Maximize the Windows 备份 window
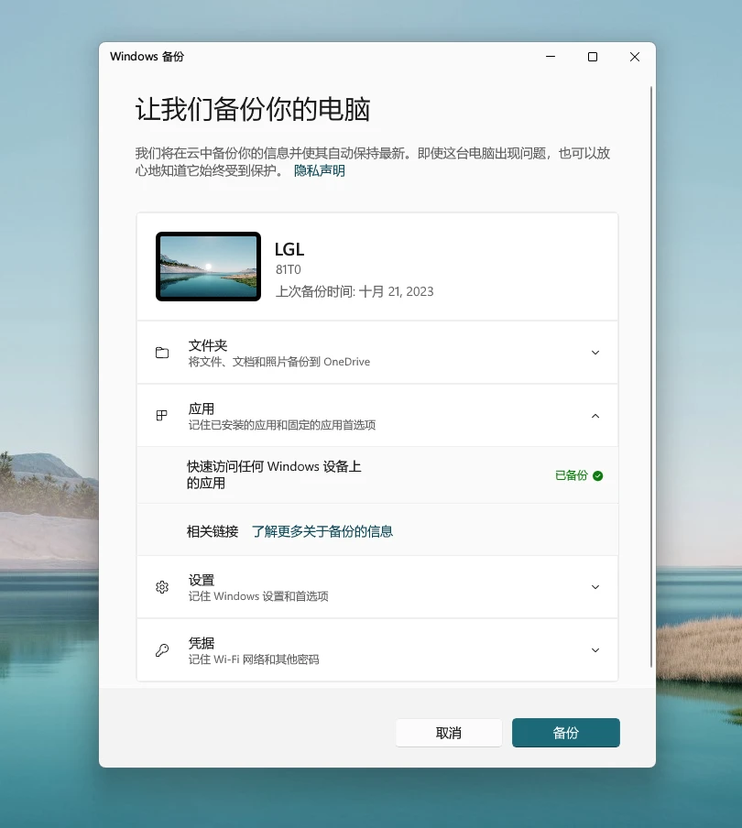The image size is (742, 828). pos(593,57)
